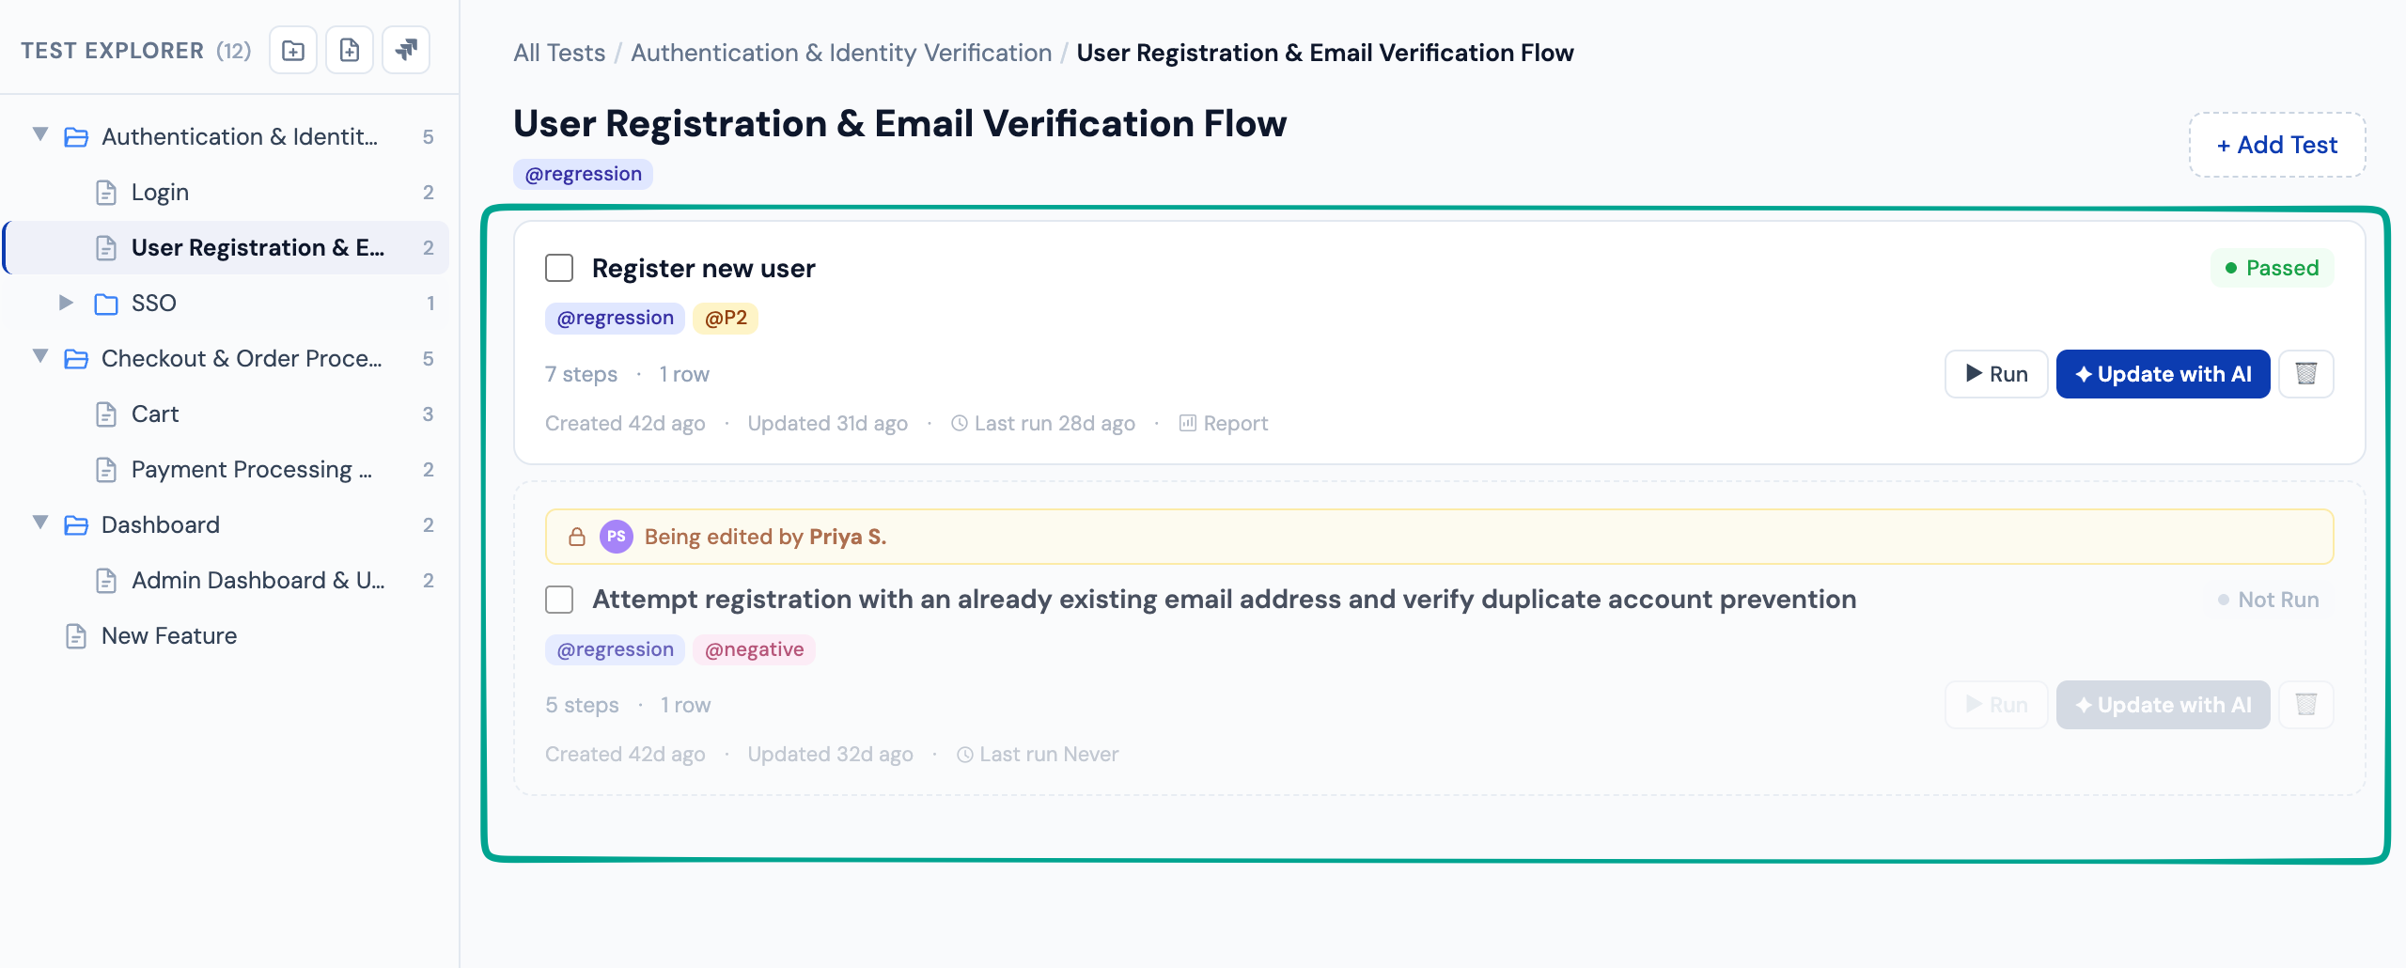Screen dimensions: 2406x968
Task: Open the Cart test file
Action: 155,414
